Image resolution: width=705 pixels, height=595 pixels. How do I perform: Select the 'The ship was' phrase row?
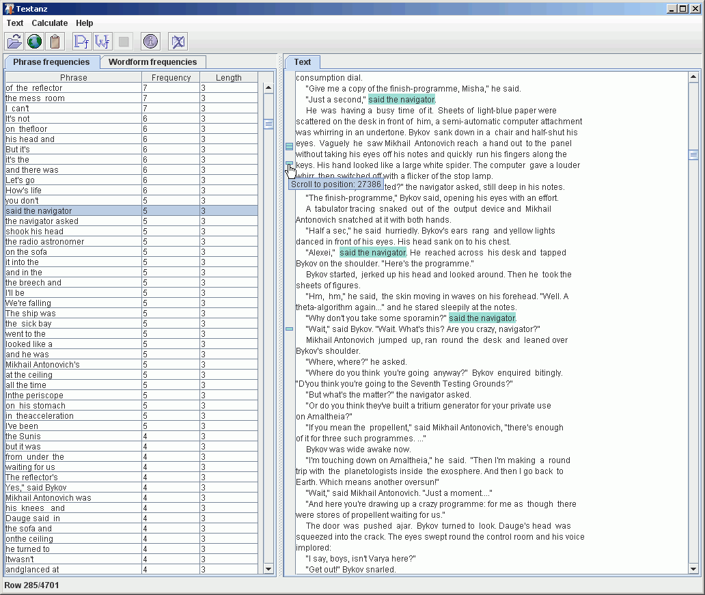click(131, 314)
